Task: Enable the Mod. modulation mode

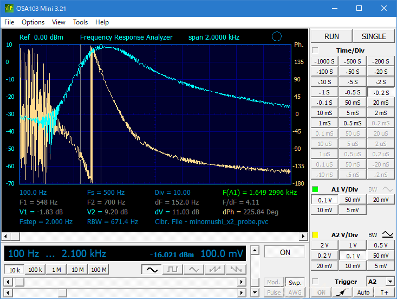Action: click(x=274, y=282)
